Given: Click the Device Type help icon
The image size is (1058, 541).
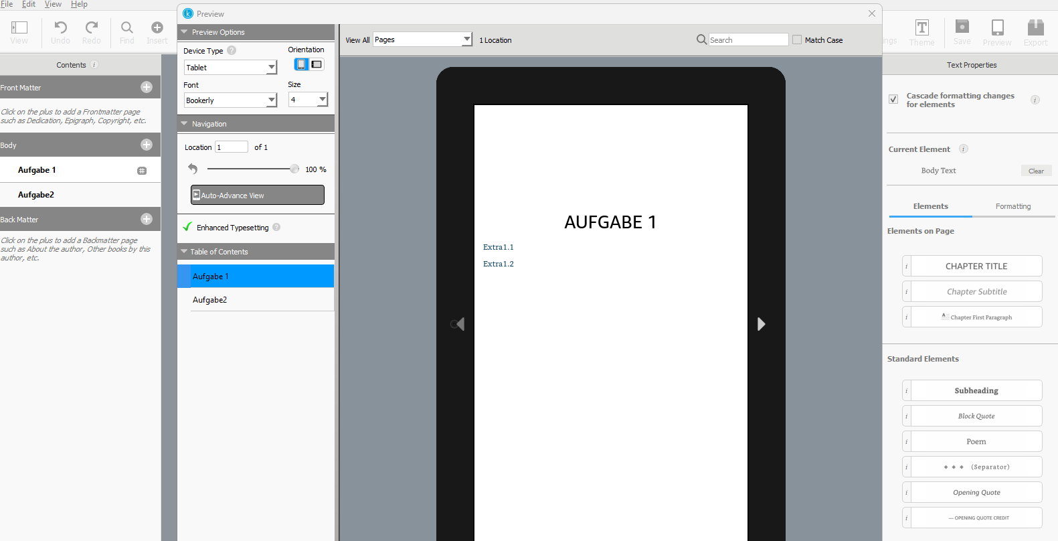Looking at the screenshot, I should pos(232,50).
